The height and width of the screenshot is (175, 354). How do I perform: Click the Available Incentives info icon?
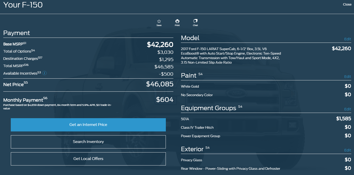click(x=44, y=73)
